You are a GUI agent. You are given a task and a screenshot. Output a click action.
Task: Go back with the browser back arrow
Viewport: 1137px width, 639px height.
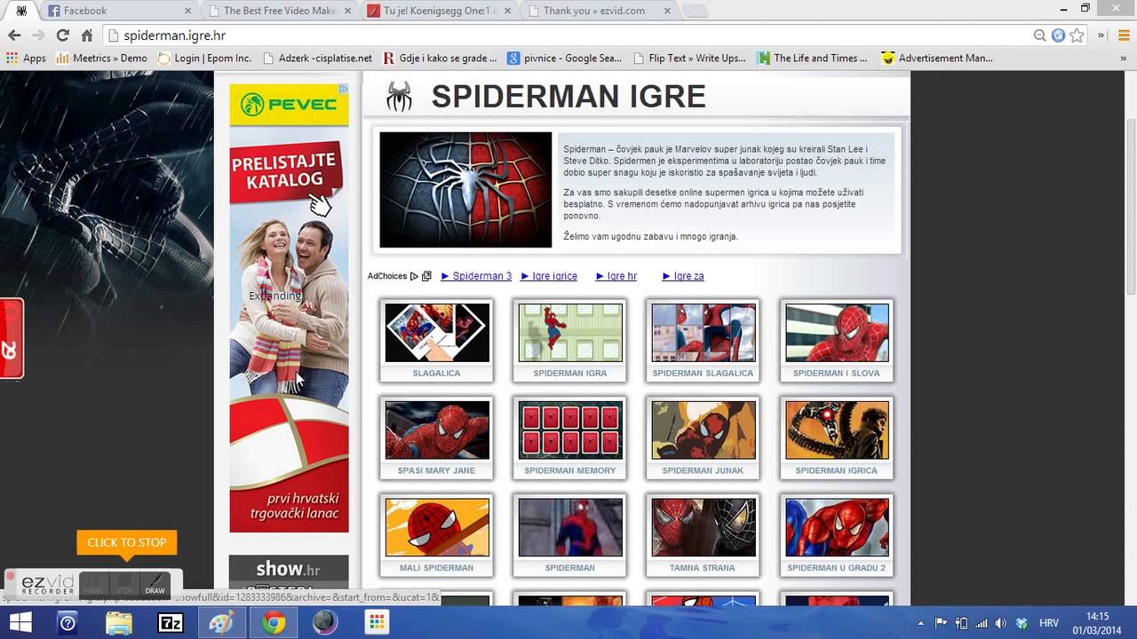coord(13,35)
